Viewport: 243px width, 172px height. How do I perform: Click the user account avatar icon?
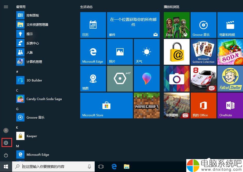point(6,130)
